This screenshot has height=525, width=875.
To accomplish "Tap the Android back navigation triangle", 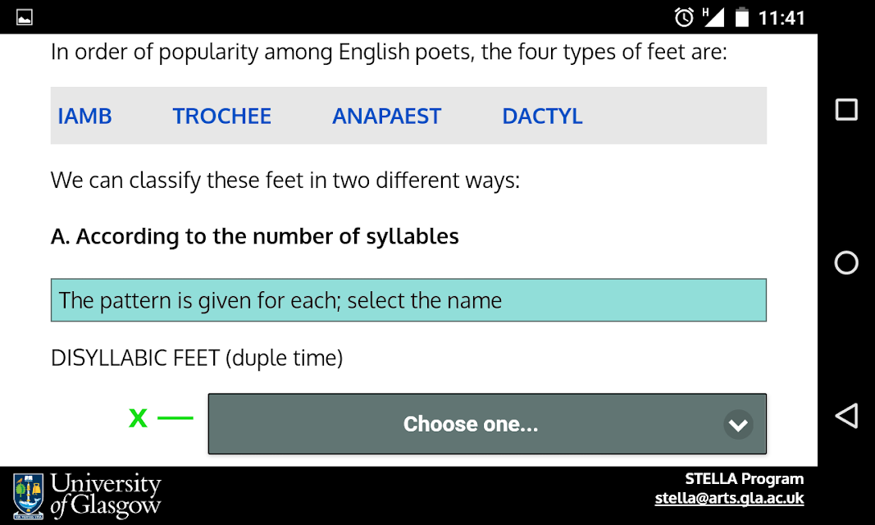I will tap(846, 416).
